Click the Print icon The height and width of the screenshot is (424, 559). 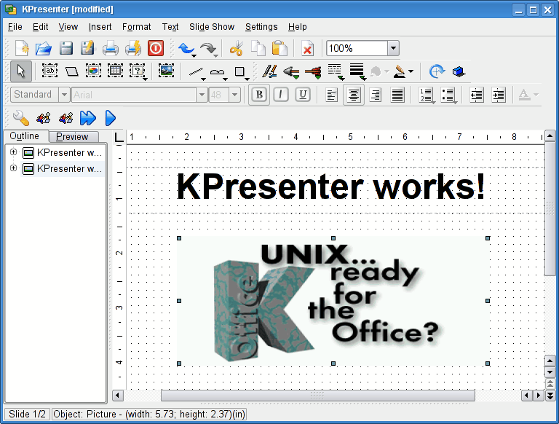point(110,49)
